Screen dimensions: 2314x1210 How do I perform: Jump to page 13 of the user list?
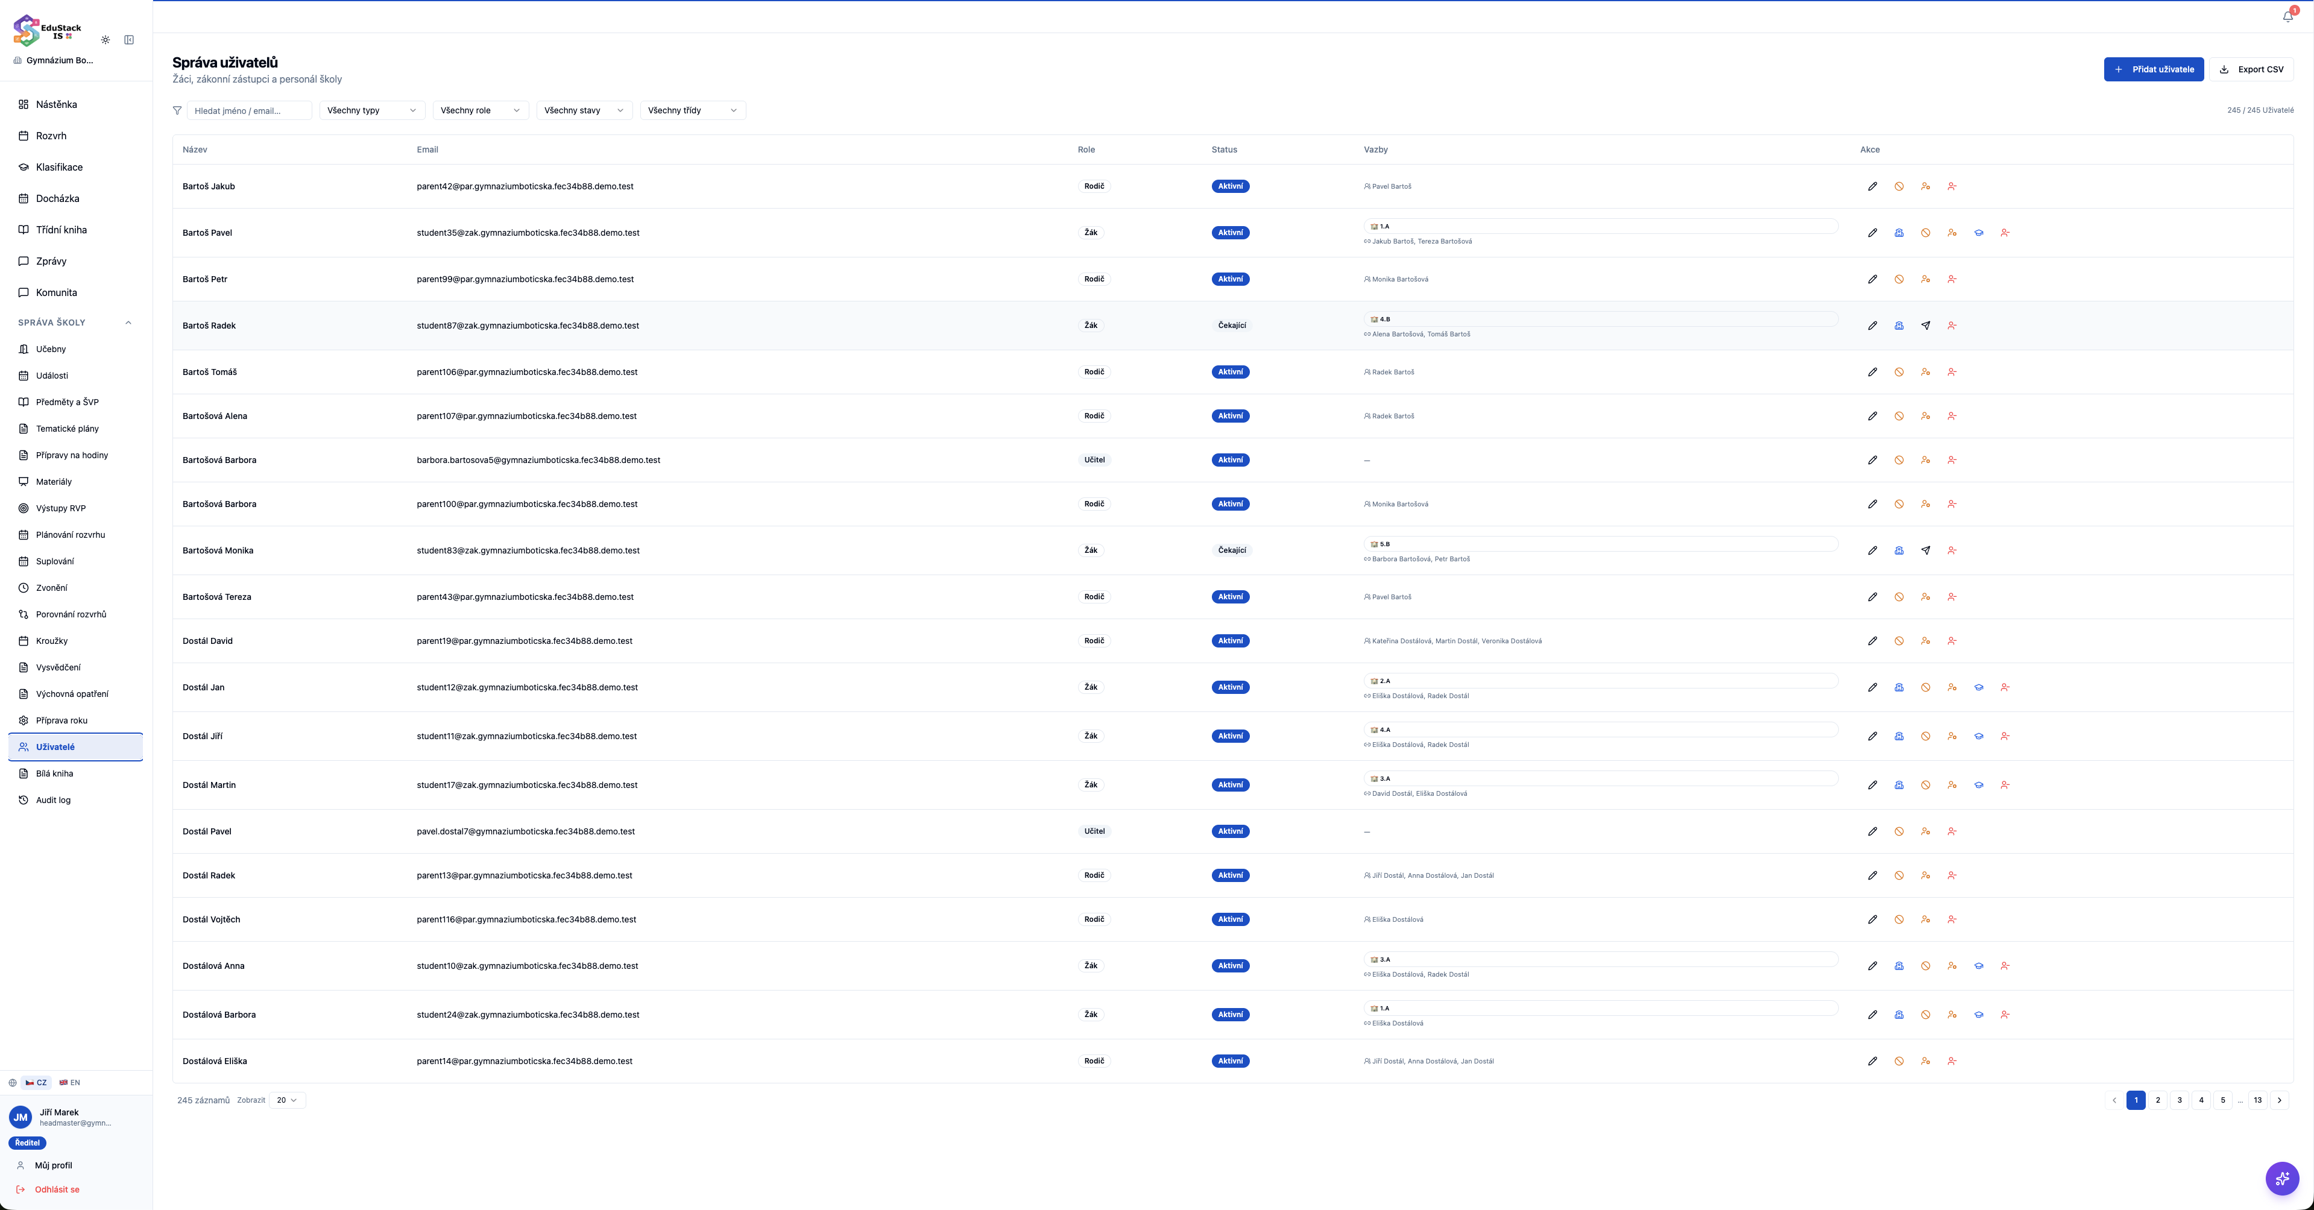point(2257,1100)
